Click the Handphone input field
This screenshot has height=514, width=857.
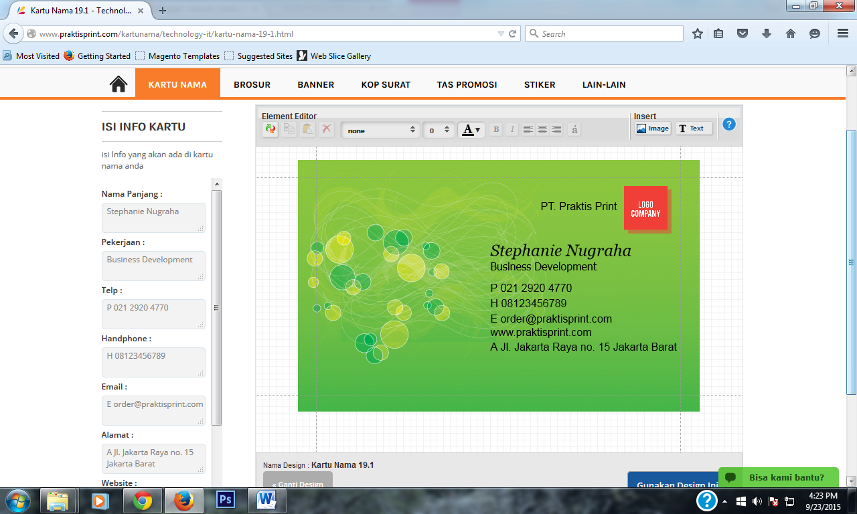pos(153,362)
